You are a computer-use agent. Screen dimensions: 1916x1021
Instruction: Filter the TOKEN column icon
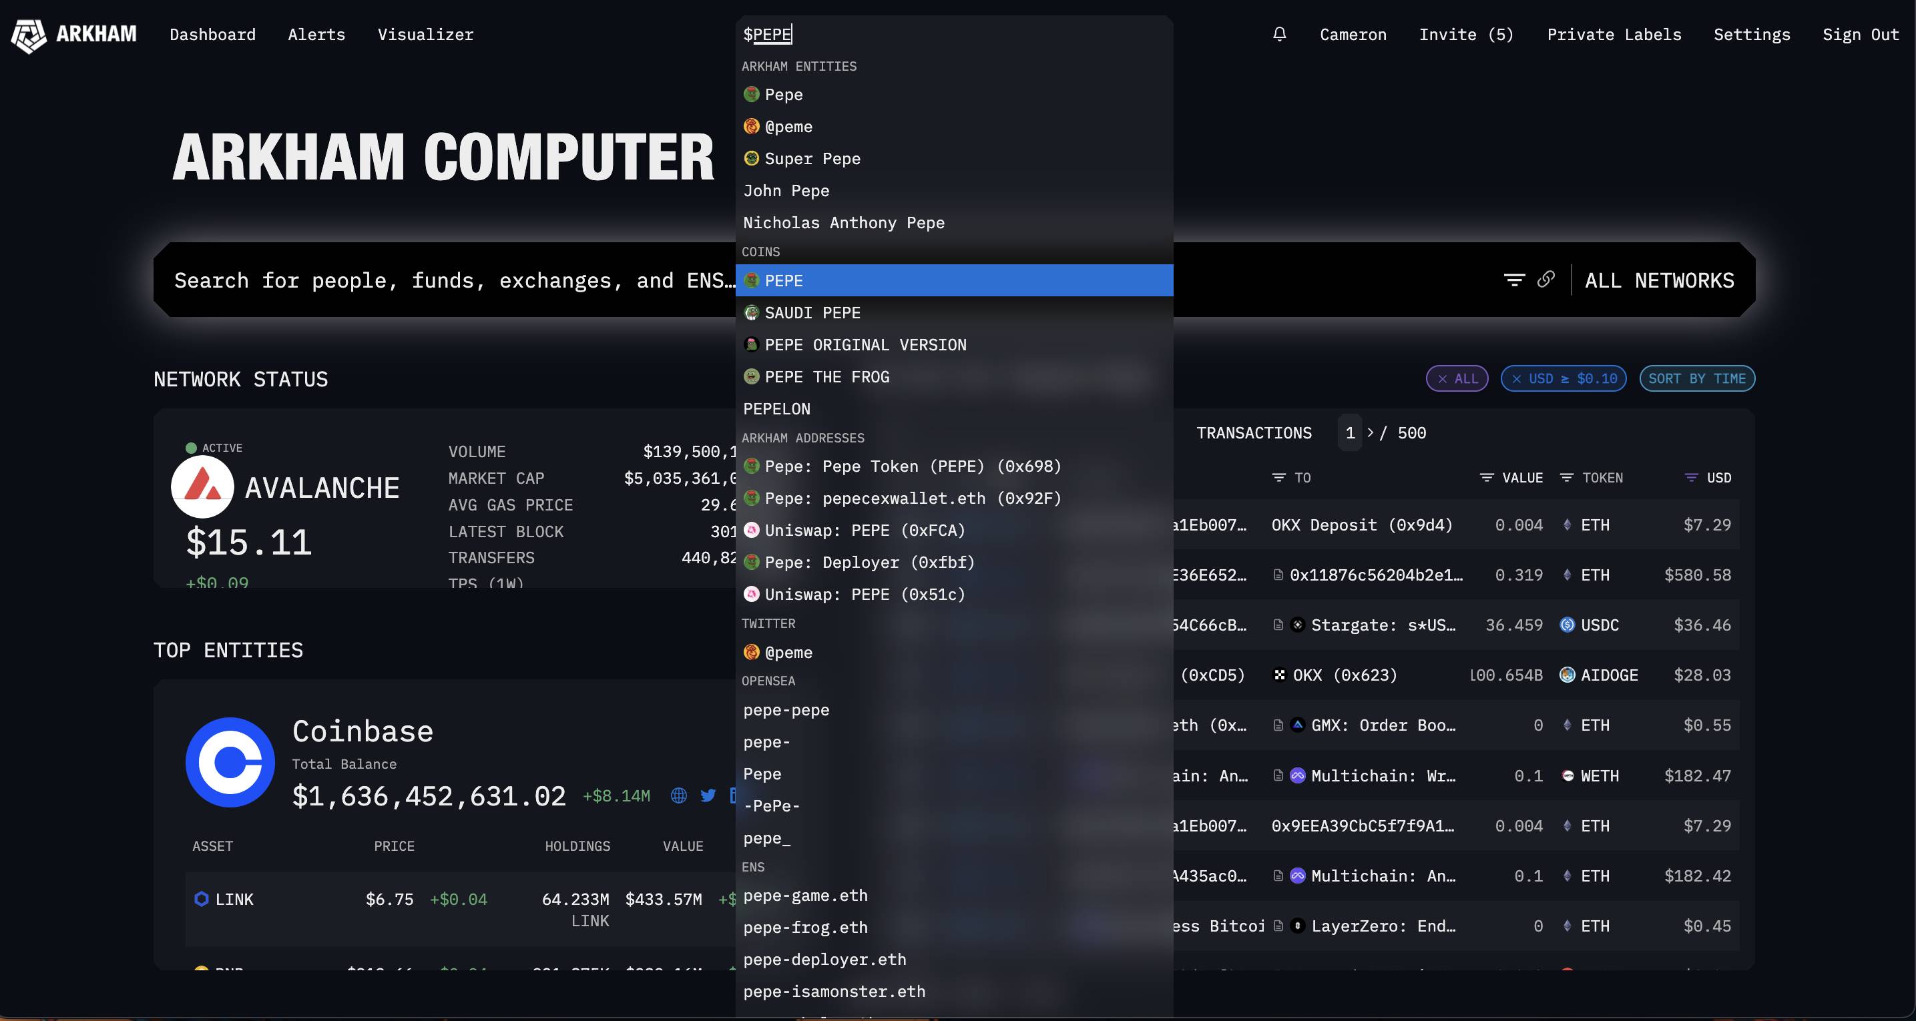pyautogui.click(x=1566, y=477)
